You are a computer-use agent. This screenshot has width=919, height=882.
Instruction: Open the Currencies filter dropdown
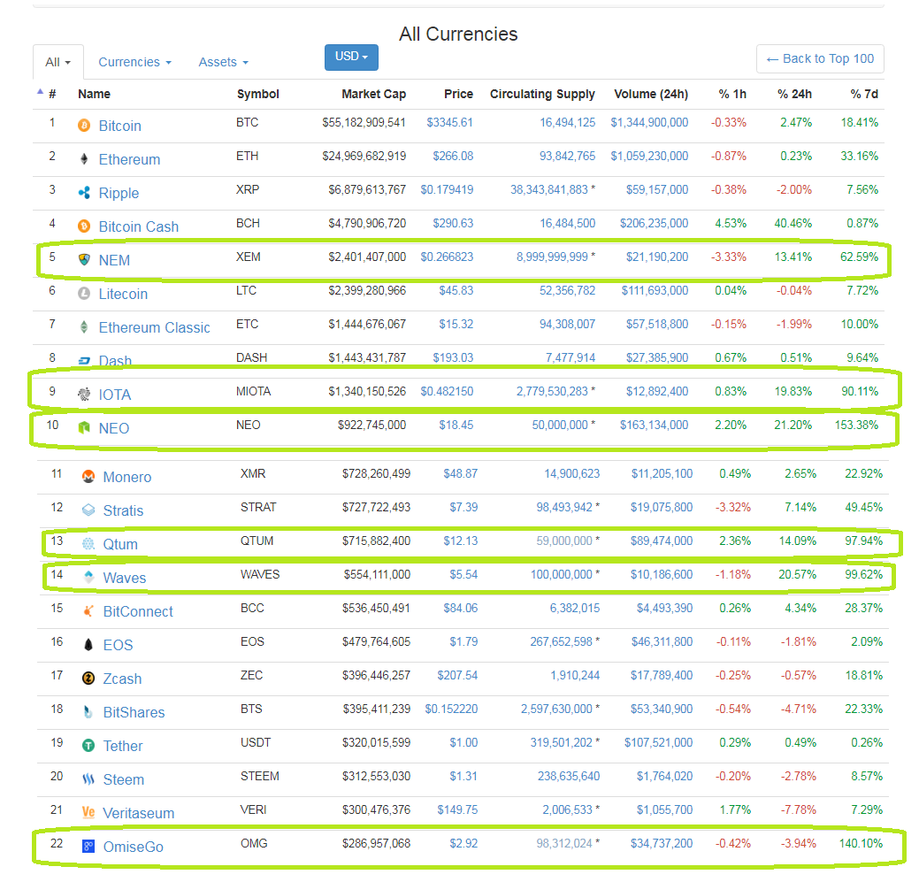click(x=134, y=62)
